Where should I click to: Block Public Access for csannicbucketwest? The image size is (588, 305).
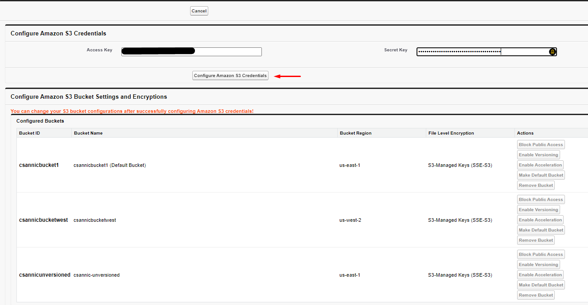541,200
